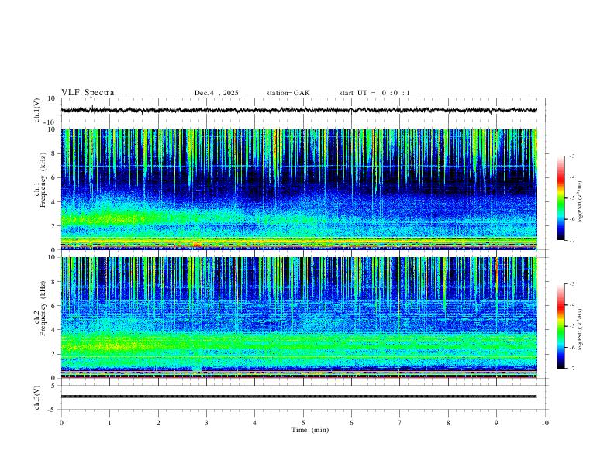Image resolution: width=614 pixels, height=474 pixels.
Task: Click the "station=GAK" header label
Action: click(x=288, y=93)
